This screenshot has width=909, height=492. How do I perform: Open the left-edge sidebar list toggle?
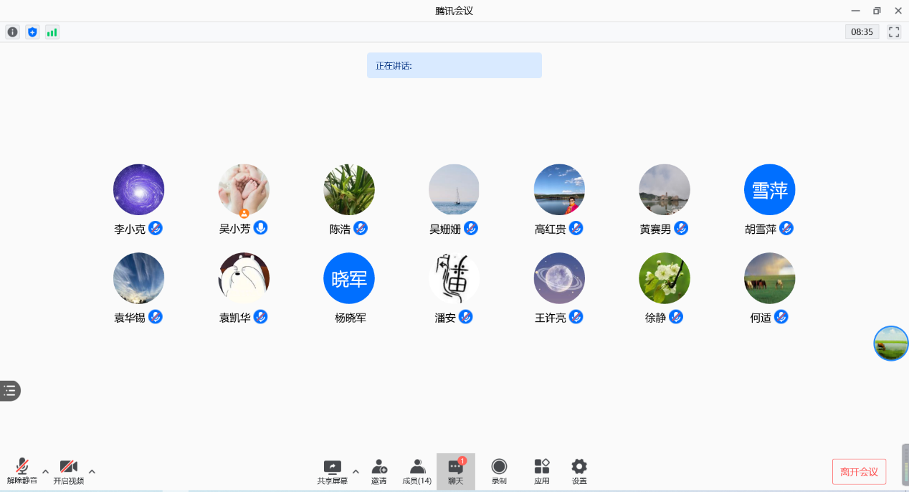pyautogui.click(x=9, y=391)
